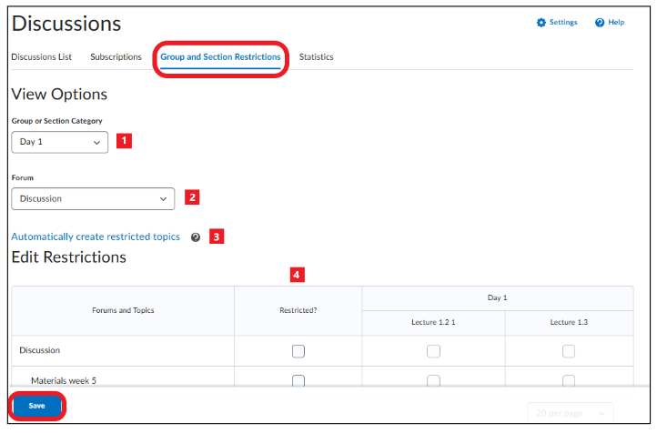The height and width of the screenshot is (433, 657).
Task: Check Lecture 1.2 1 box for Materials week 5
Action: click(433, 381)
